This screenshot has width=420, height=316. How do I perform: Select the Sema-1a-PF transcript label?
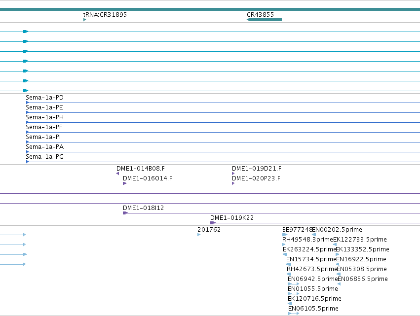(x=44, y=127)
